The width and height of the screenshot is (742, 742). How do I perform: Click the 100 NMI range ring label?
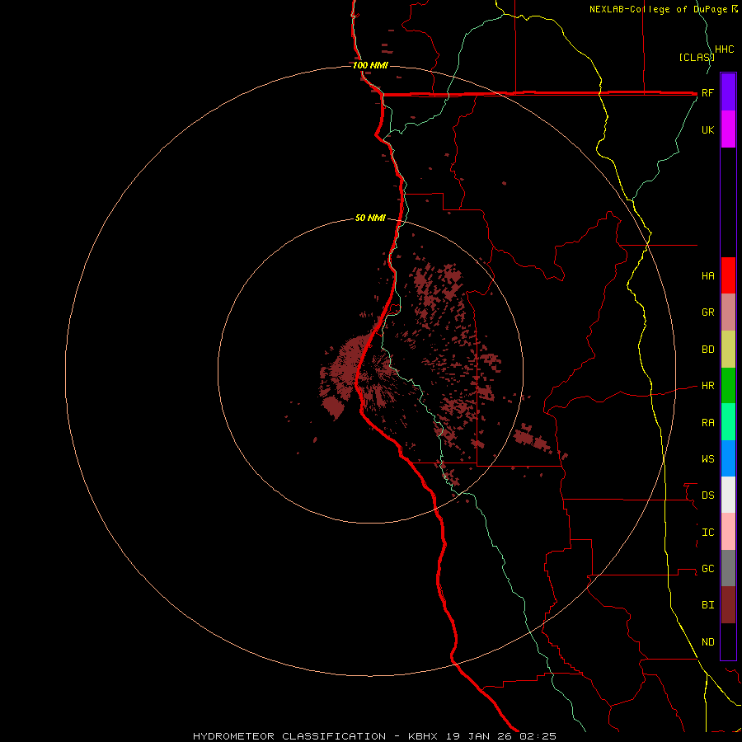370,65
